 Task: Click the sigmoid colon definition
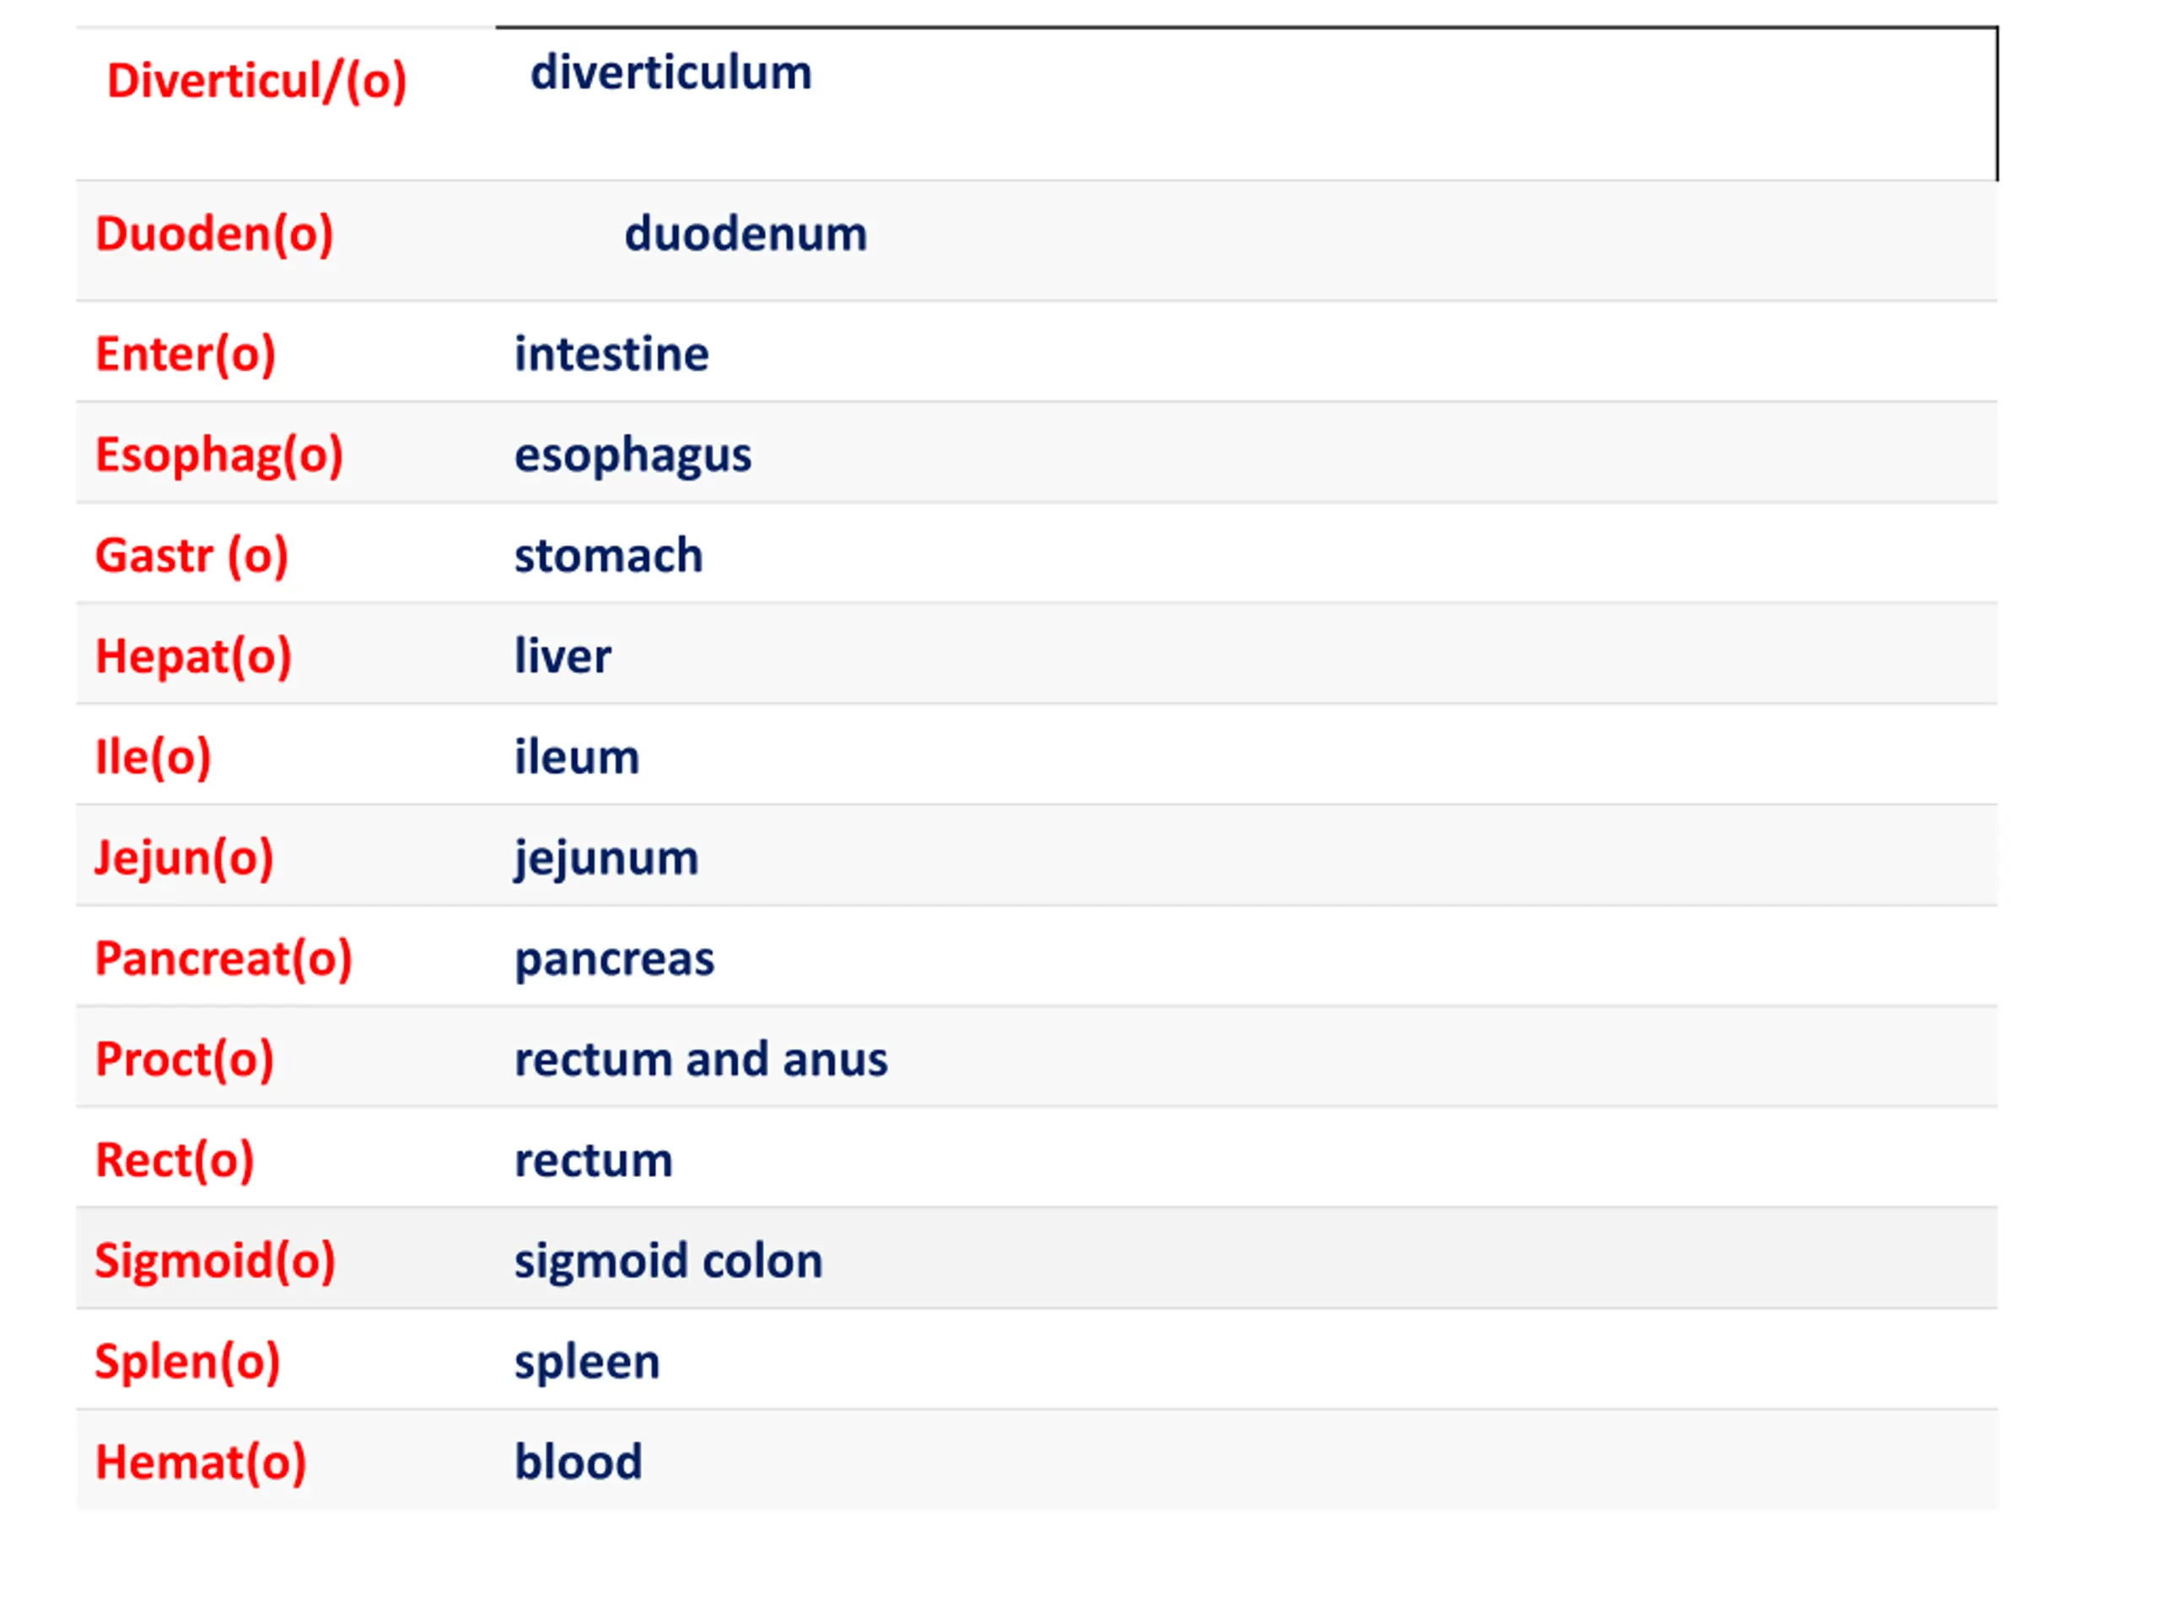(669, 1261)
